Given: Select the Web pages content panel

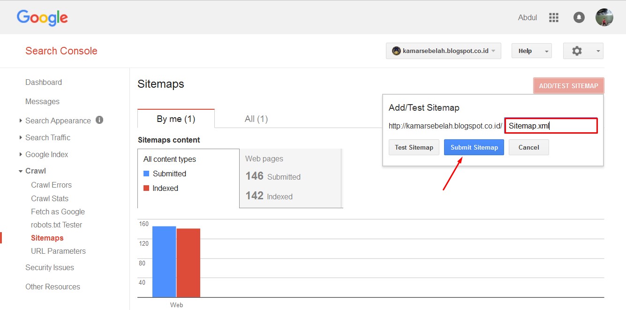Looking at the screenshot, I should click(x=290, y=178).
